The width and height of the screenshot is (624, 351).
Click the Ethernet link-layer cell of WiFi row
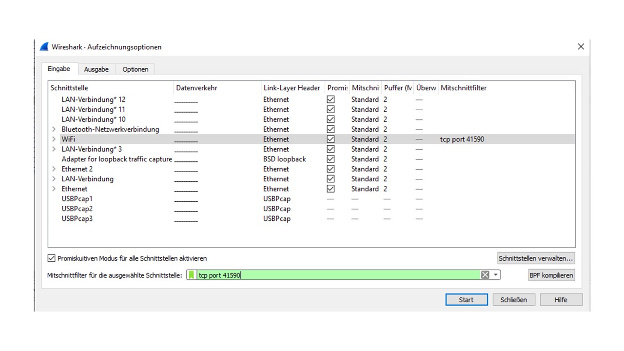[x=276, y=139]
